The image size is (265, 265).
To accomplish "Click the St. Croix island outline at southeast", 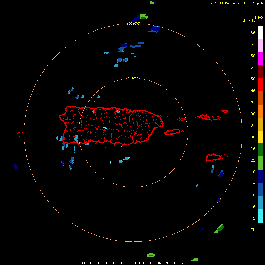I will [216, 158].
